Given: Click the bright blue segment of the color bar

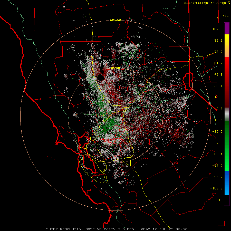Looking at the screenshot, I should 227,183.
